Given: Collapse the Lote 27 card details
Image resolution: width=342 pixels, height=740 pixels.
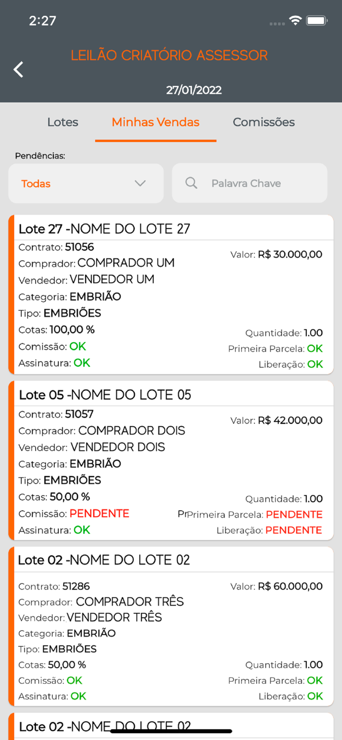Looking at the screenshot, I should tap(170, 228).
